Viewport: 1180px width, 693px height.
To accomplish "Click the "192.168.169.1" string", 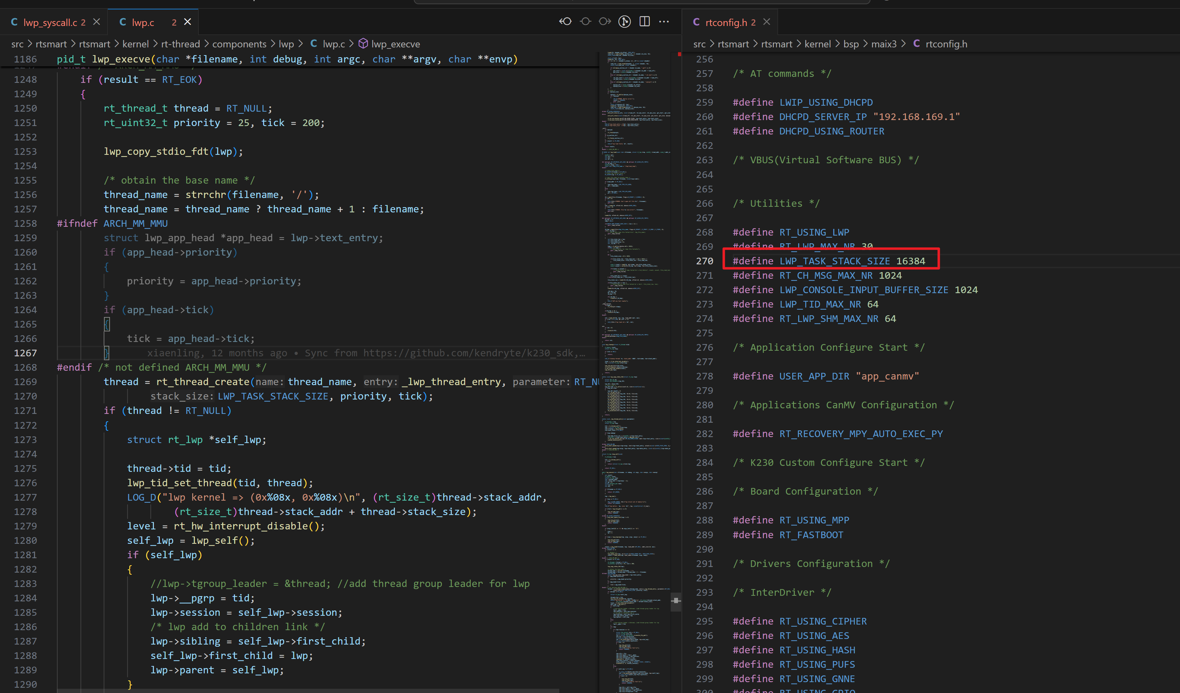I will [x=917, y=117].
